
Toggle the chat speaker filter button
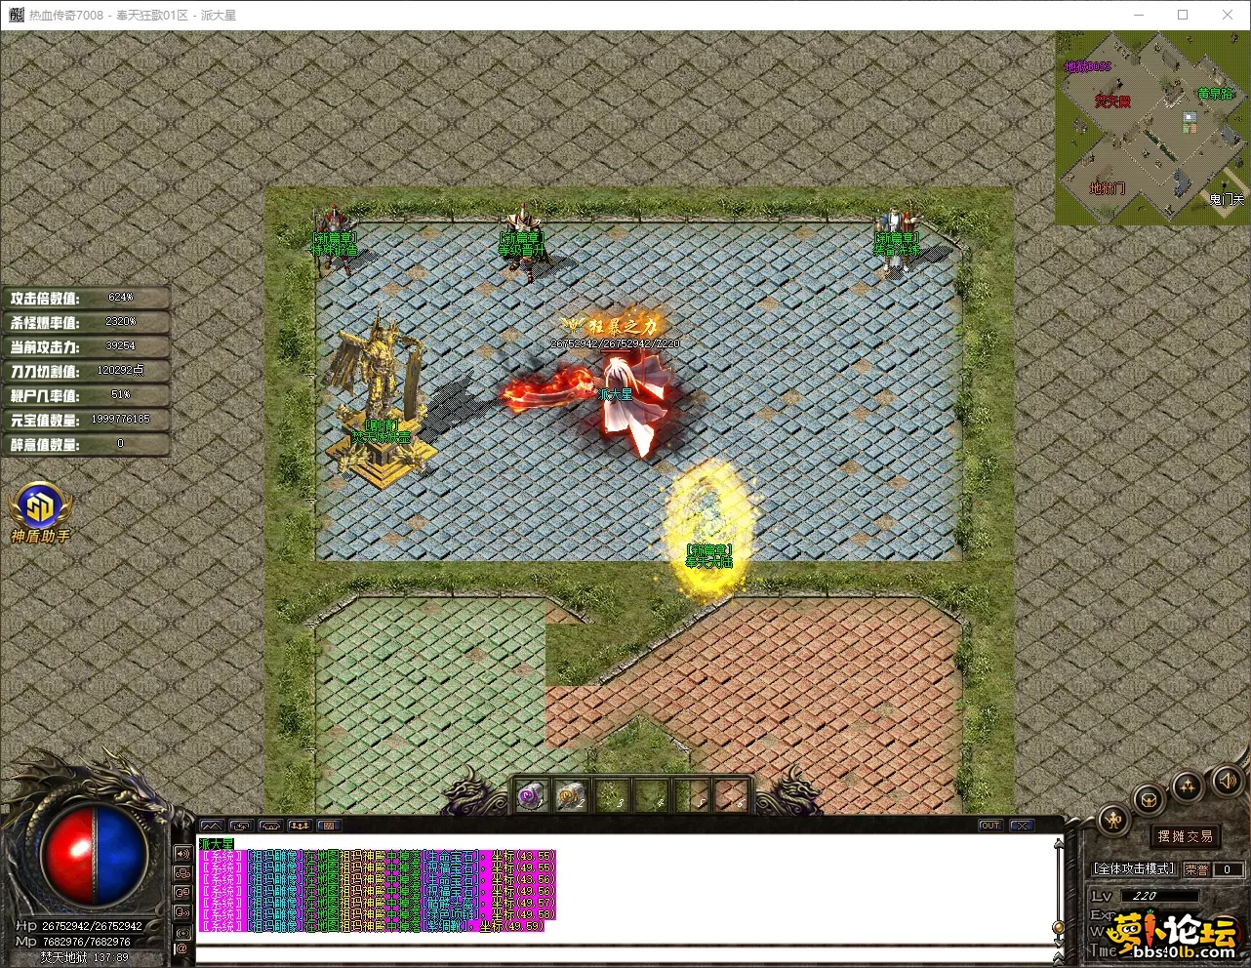click(x=182, y=854)
